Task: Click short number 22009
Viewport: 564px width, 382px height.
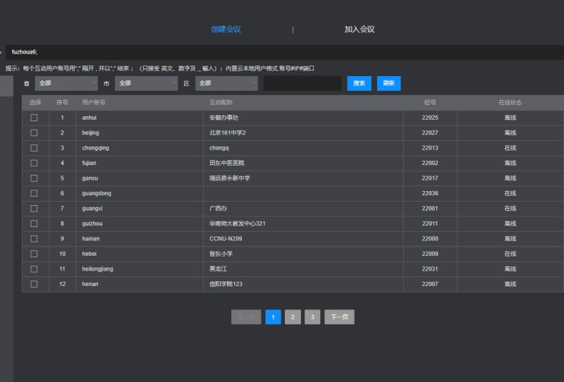Action: pos(430,254)
